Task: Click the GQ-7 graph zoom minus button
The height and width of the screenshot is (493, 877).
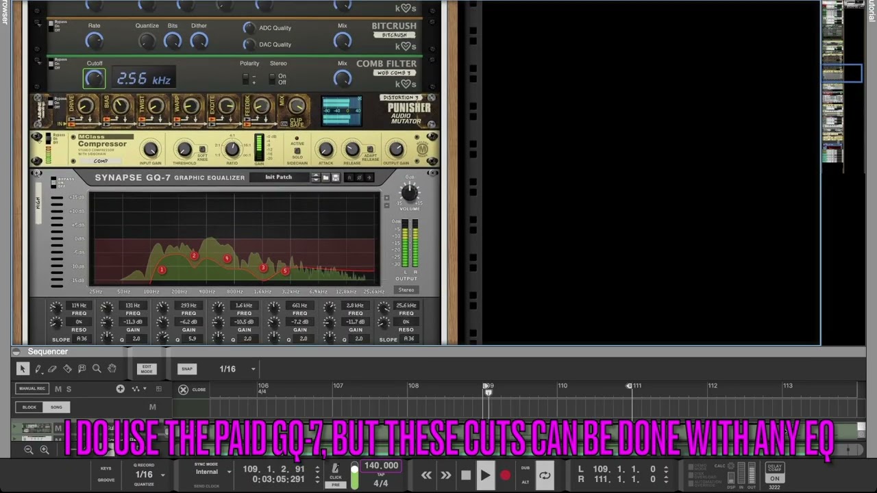Action: click(386, 205)
